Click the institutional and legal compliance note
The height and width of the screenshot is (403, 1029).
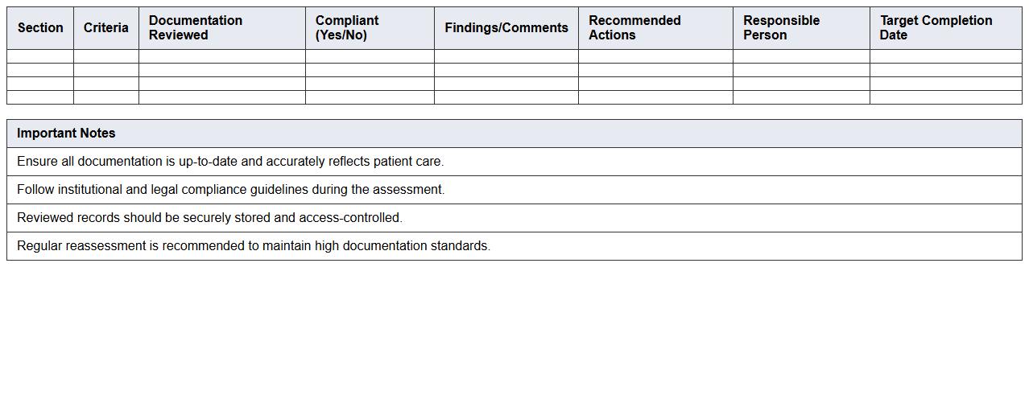tap(230, 190)
